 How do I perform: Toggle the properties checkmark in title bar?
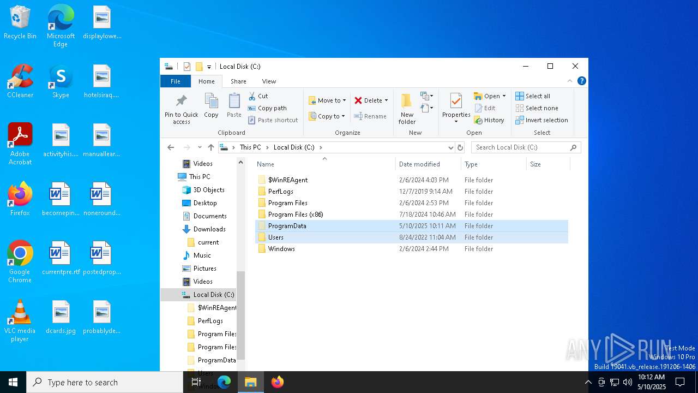click(187, 67)
